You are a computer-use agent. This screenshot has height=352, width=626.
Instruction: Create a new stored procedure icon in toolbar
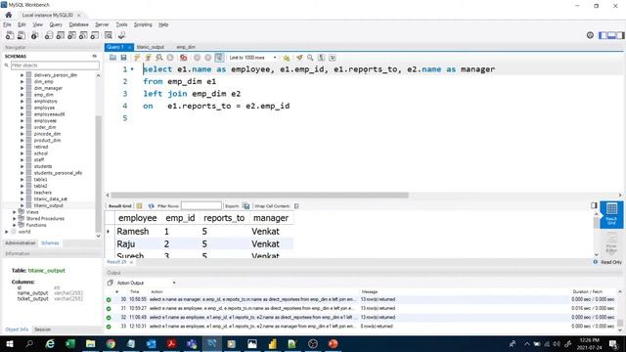click(83, 35)
